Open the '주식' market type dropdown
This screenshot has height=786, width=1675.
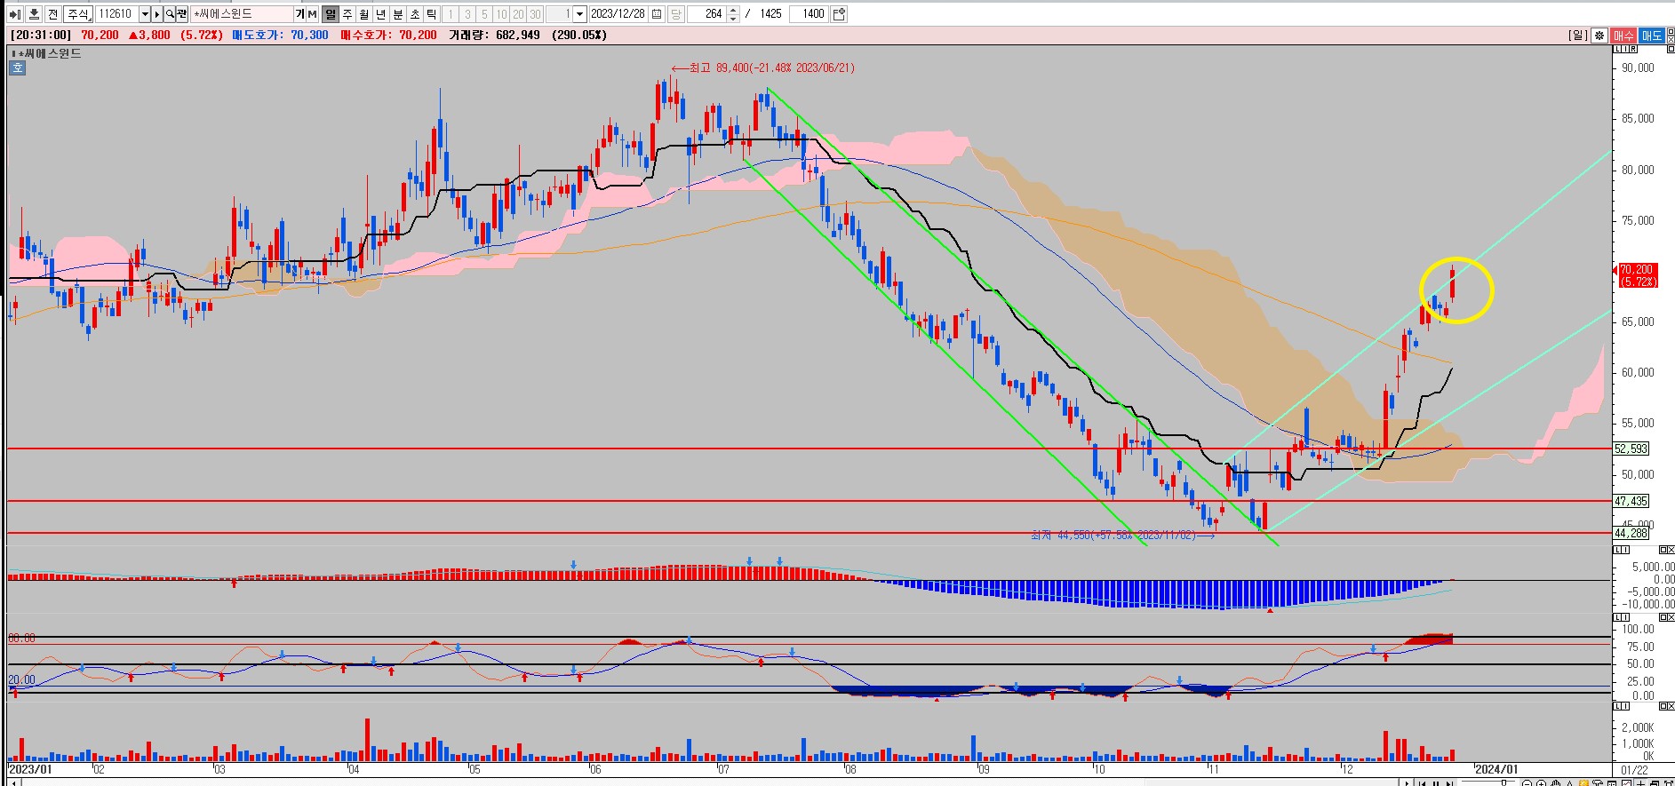coord(78,14)
